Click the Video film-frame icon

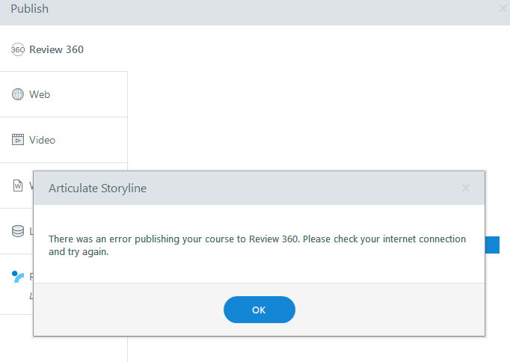click(x=18, y=140)
